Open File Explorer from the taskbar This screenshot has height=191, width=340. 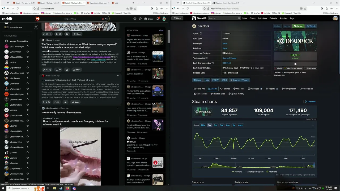(54, 188)
